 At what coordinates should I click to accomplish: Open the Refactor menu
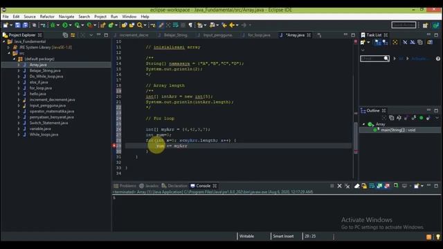click(x=47, y=17)
